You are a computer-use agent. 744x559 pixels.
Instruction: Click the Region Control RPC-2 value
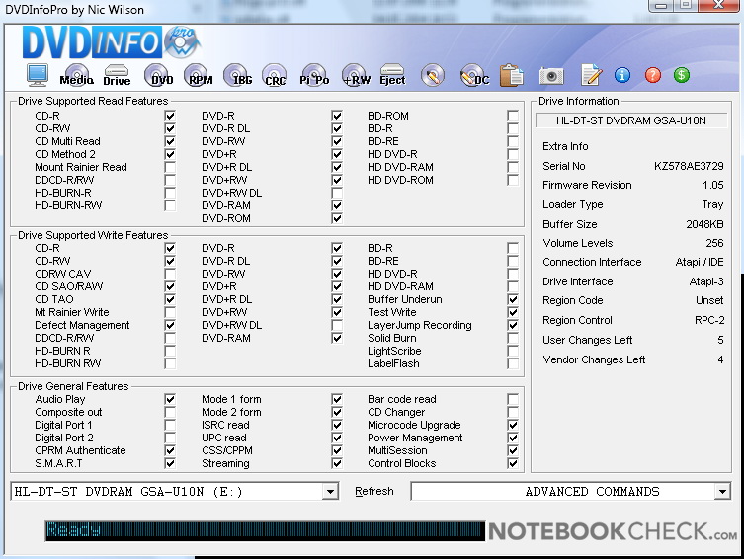point(709,320)
